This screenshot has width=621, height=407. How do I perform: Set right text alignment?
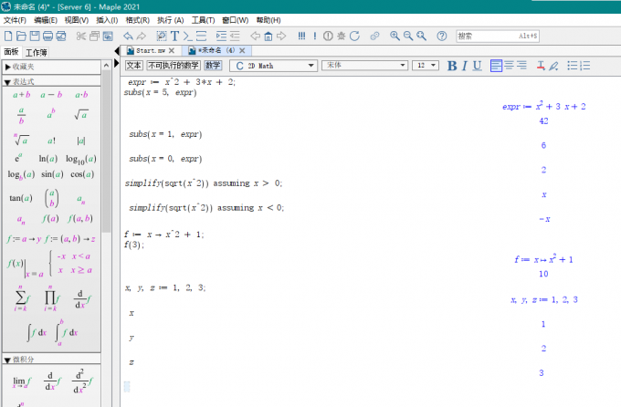pyautogui.click(x=521, y=66)
